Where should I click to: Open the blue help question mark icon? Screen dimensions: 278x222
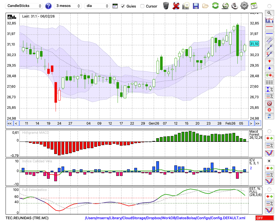coord(48,6)
